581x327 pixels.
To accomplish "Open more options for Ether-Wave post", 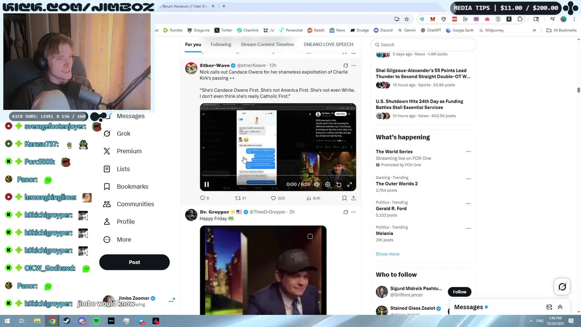I will coord(354,65).
